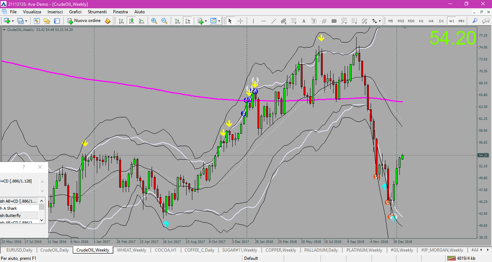This screenshot has height=262, width=492.
Task: Switch chart to bar chart style
Action: coord(121,21)
